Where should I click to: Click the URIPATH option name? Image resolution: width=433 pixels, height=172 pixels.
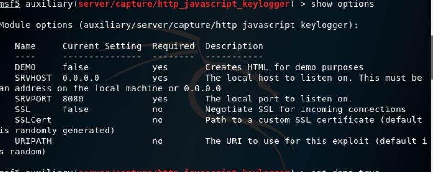pyautogui.click(x=33, y=141)
